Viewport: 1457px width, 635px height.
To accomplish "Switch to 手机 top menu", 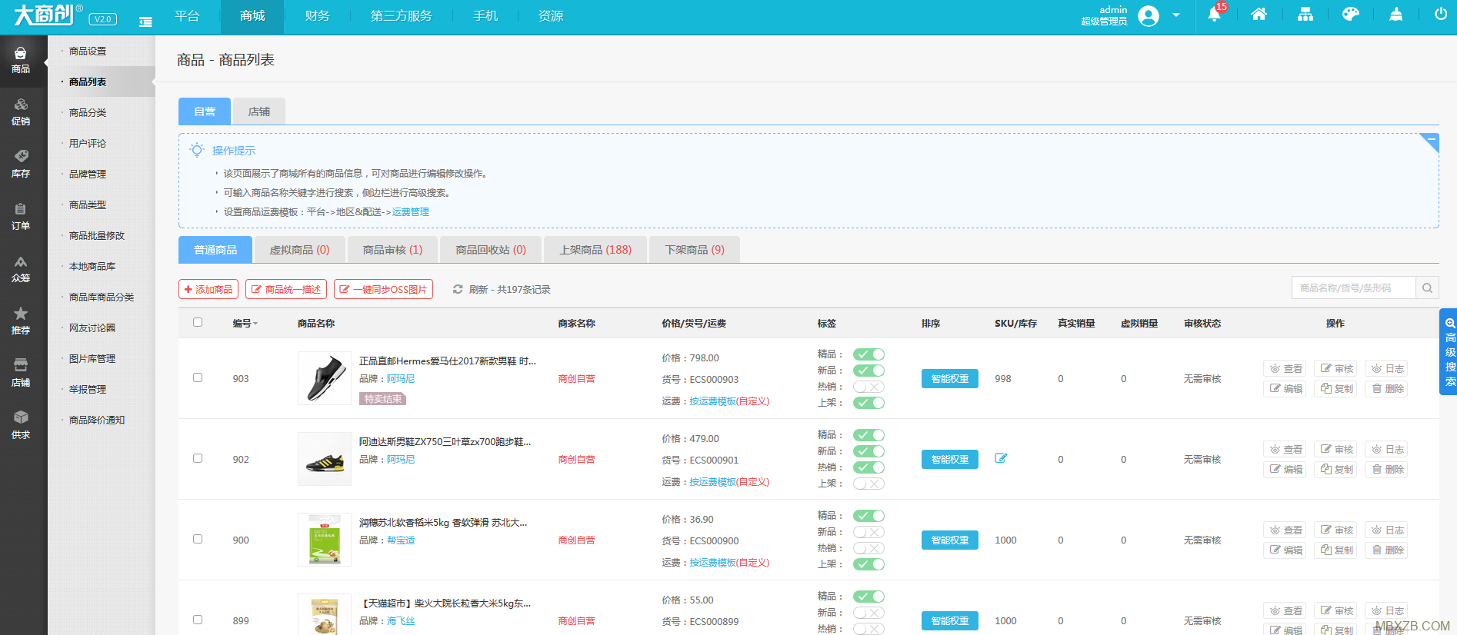I will (485, 16).
